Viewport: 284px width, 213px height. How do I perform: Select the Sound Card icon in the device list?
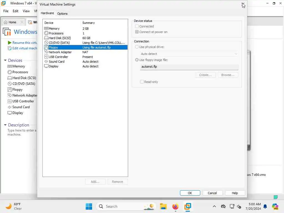click(x=46, y=61)
